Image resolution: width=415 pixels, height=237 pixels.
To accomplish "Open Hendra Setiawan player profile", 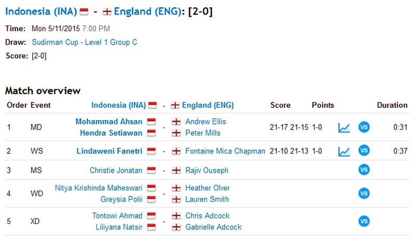I will click(111, 133).
